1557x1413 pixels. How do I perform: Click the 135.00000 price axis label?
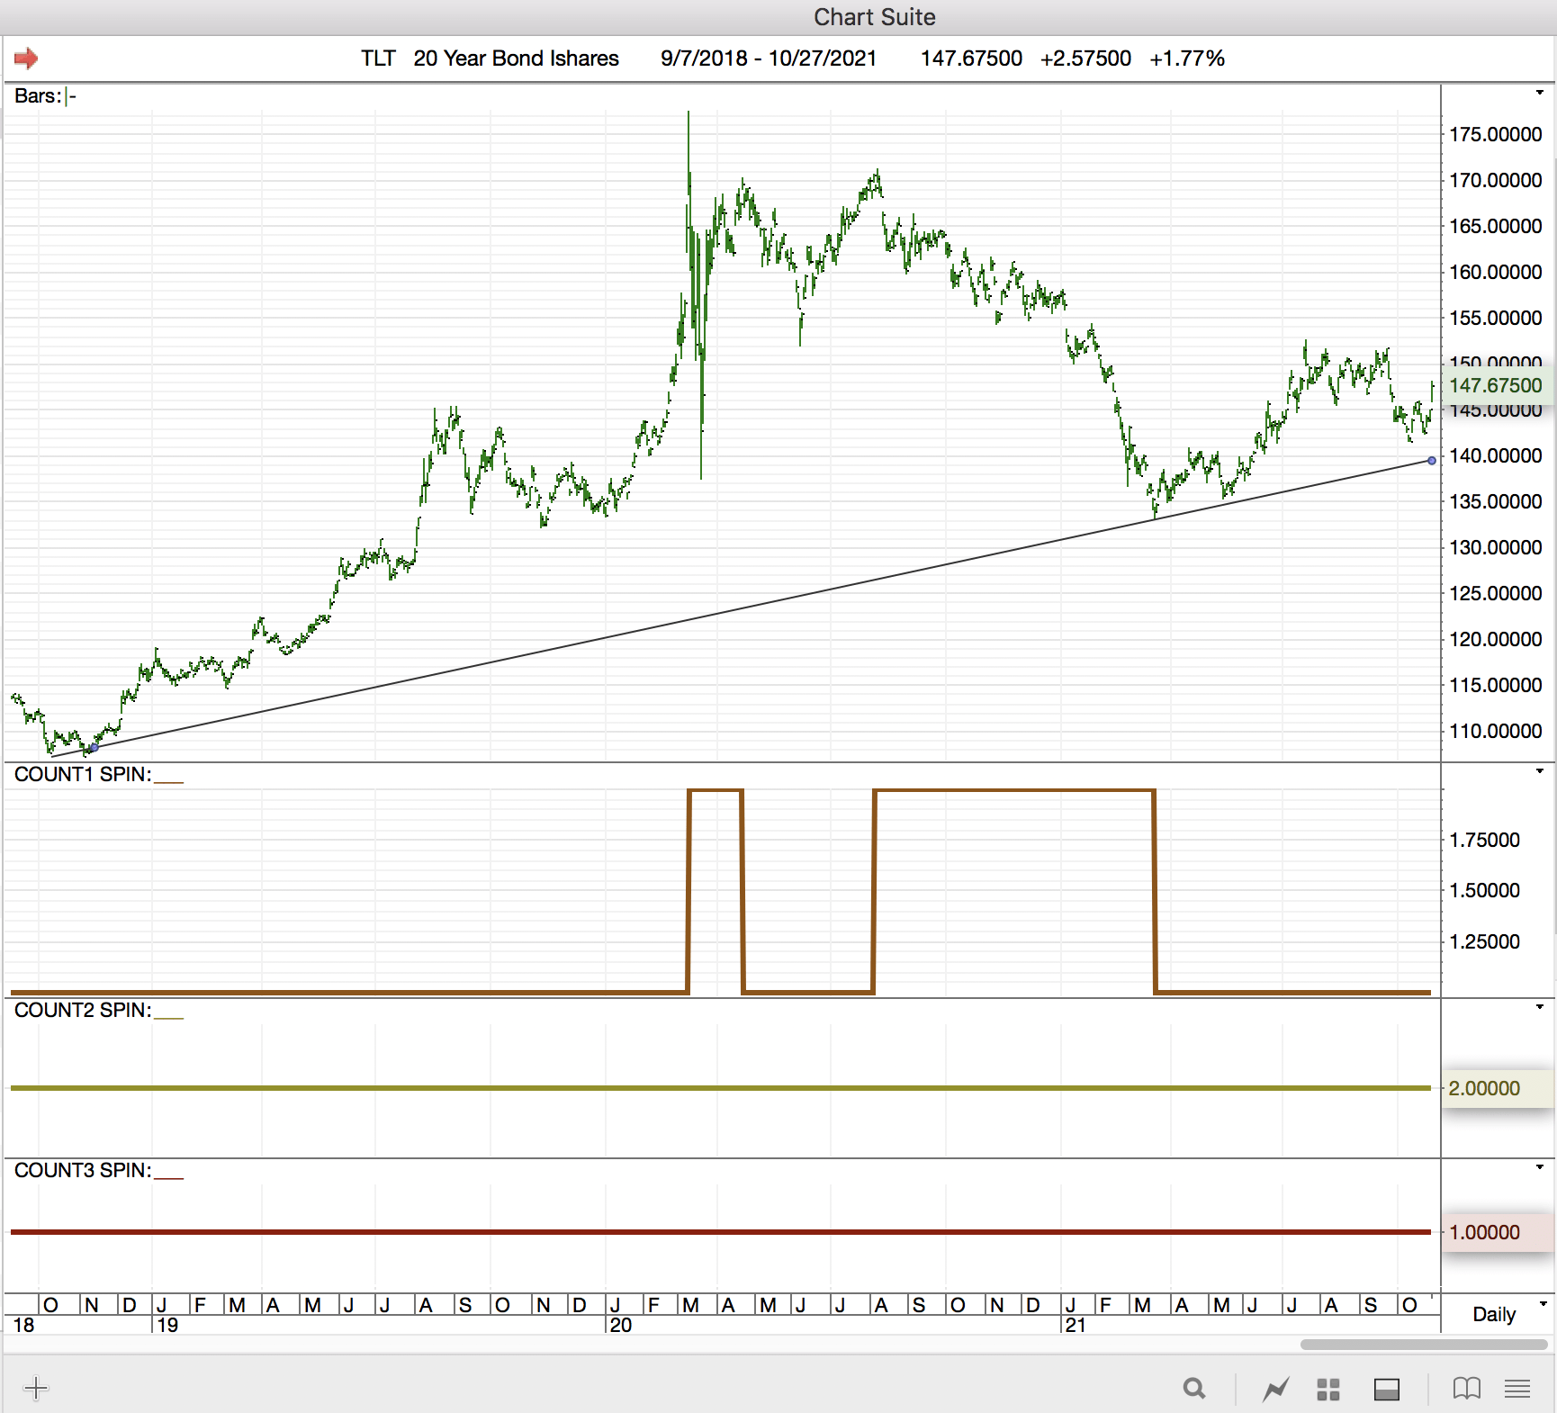pyautogui.click(x=1495, y=501)
